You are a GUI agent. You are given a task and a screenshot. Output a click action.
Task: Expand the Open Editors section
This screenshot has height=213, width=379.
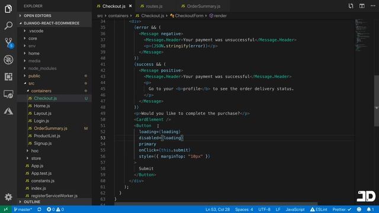[x=54, y=15]
